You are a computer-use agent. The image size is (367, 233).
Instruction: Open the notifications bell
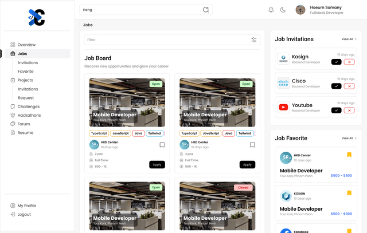point(271,10)
